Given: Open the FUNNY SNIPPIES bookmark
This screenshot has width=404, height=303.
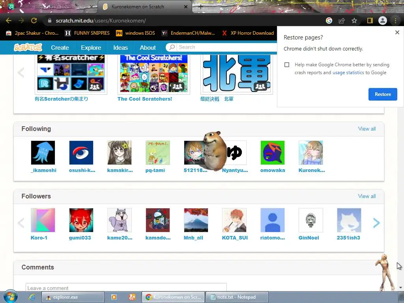Looking at the screenshot, I should (x=87, y=33).
